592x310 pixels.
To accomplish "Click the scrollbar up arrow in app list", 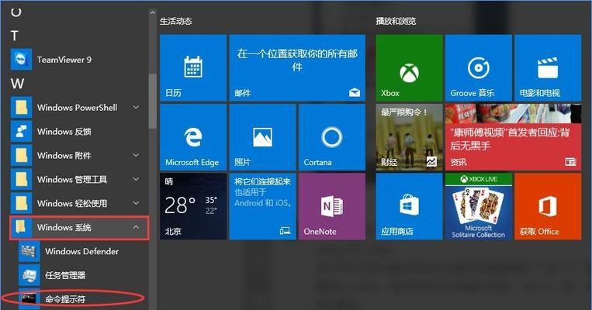I will click(x=153, y=13).
